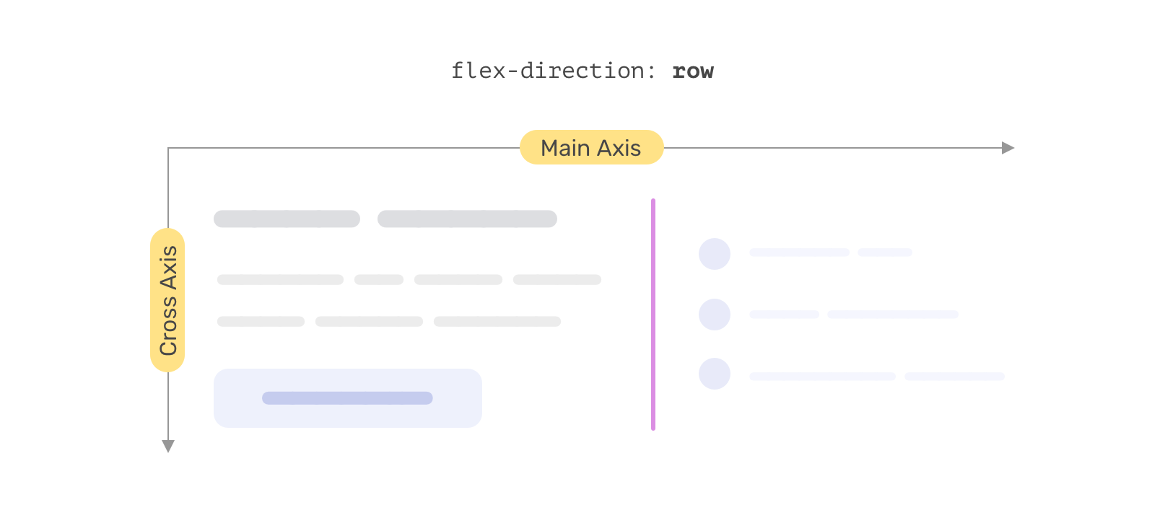Select the yellow Cross Axis label
This screenshot has width=1165, height=518.
tap(167, 300)
